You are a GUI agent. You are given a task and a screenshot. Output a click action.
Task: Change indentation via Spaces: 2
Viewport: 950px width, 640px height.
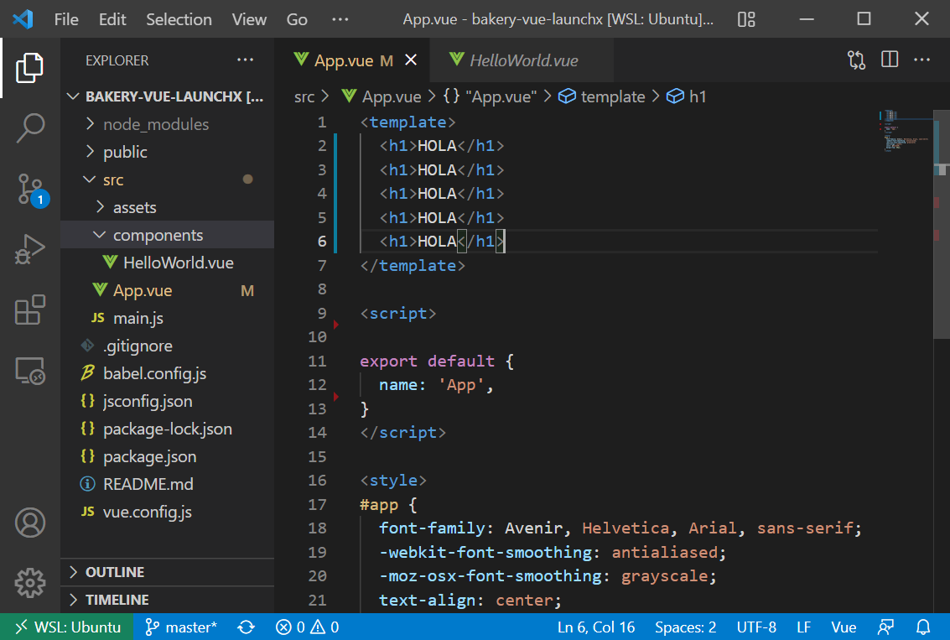point(685,627)
